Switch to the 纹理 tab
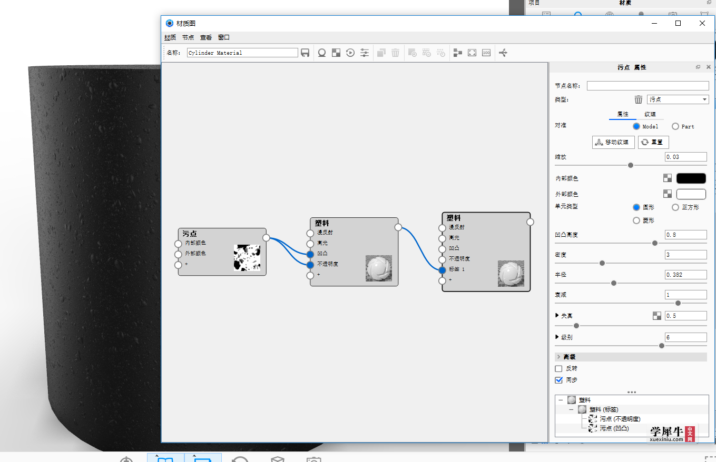The width and height of the screenshot is (716, 462). pos(650,114)
